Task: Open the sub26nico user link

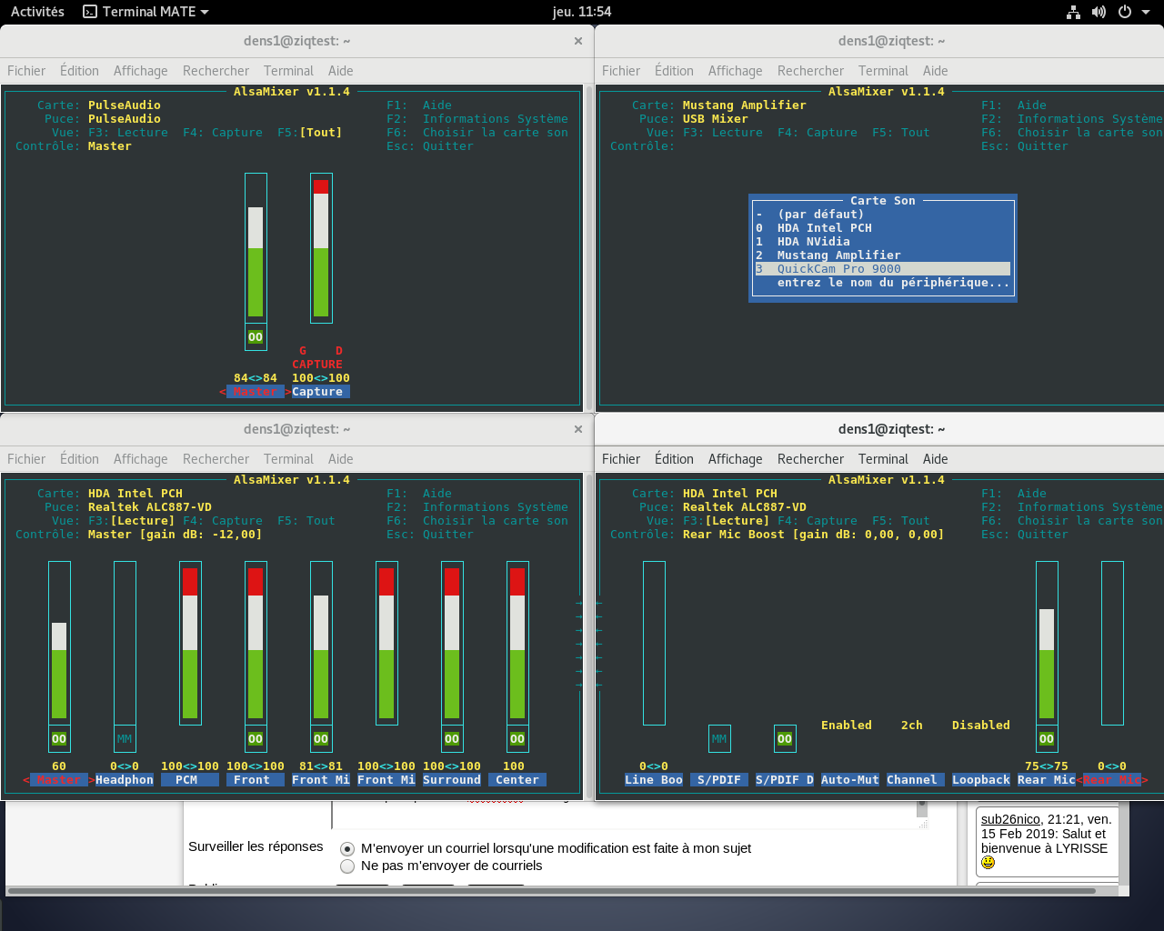Action: 1010,819
